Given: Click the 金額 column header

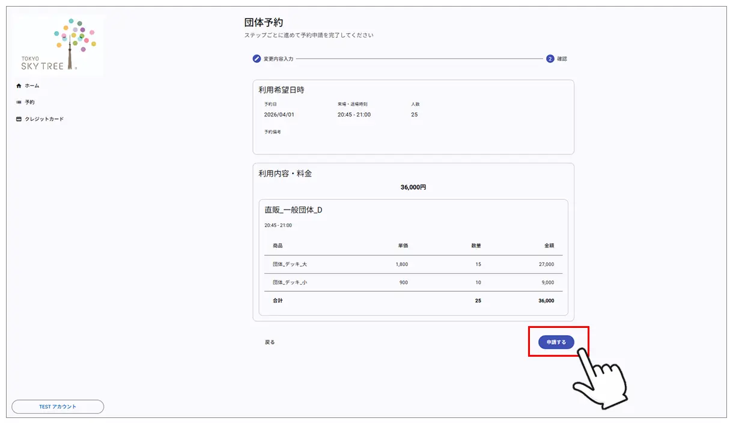Looking at the screenshot, I should tap(549, 246).
